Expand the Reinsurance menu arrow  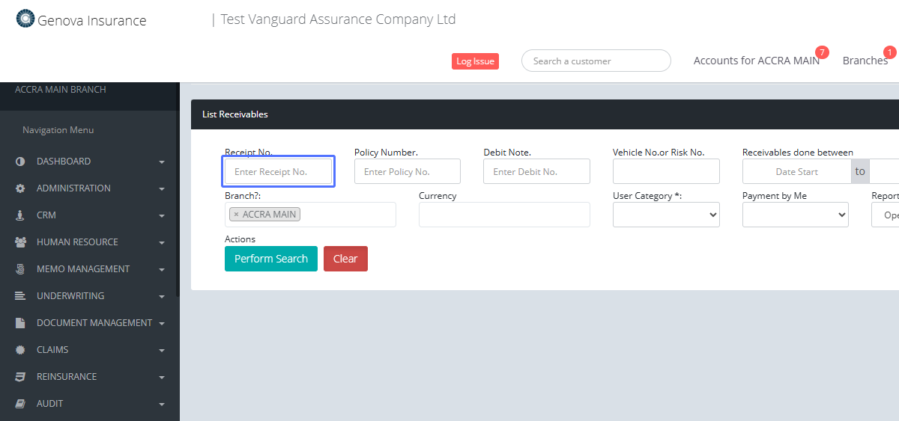click(x=162, y=377)
